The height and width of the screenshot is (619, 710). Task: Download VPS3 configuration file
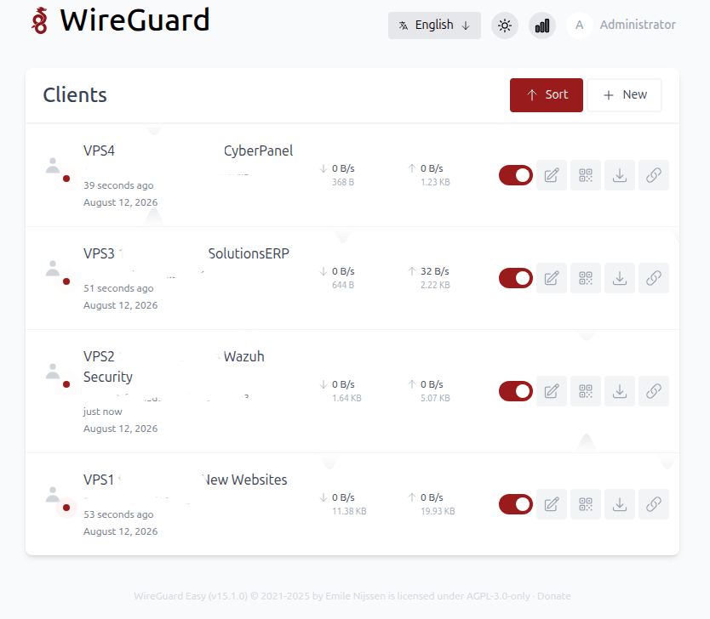(620, 278)
